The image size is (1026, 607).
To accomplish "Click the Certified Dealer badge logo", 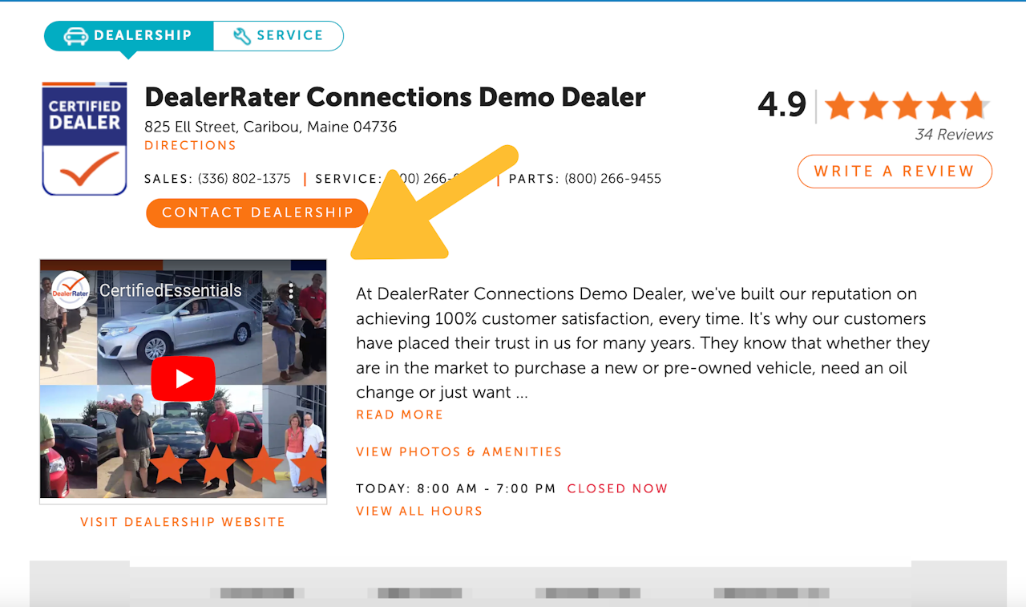I will pos(84,139).
